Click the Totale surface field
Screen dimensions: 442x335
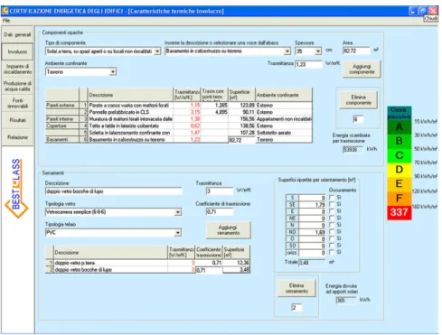click(312, 263)
